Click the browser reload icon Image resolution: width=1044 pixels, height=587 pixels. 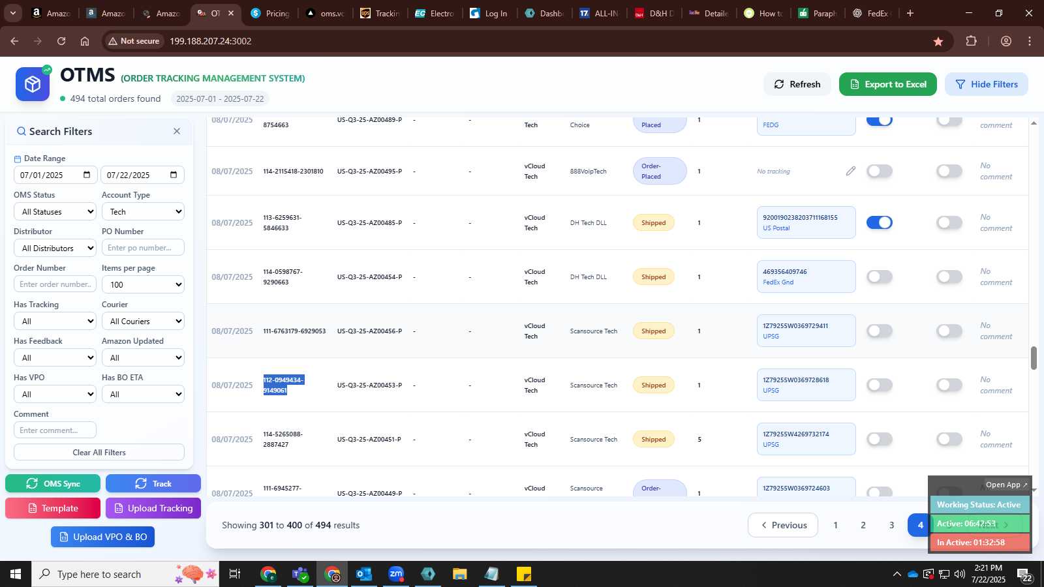click(61, 41)
